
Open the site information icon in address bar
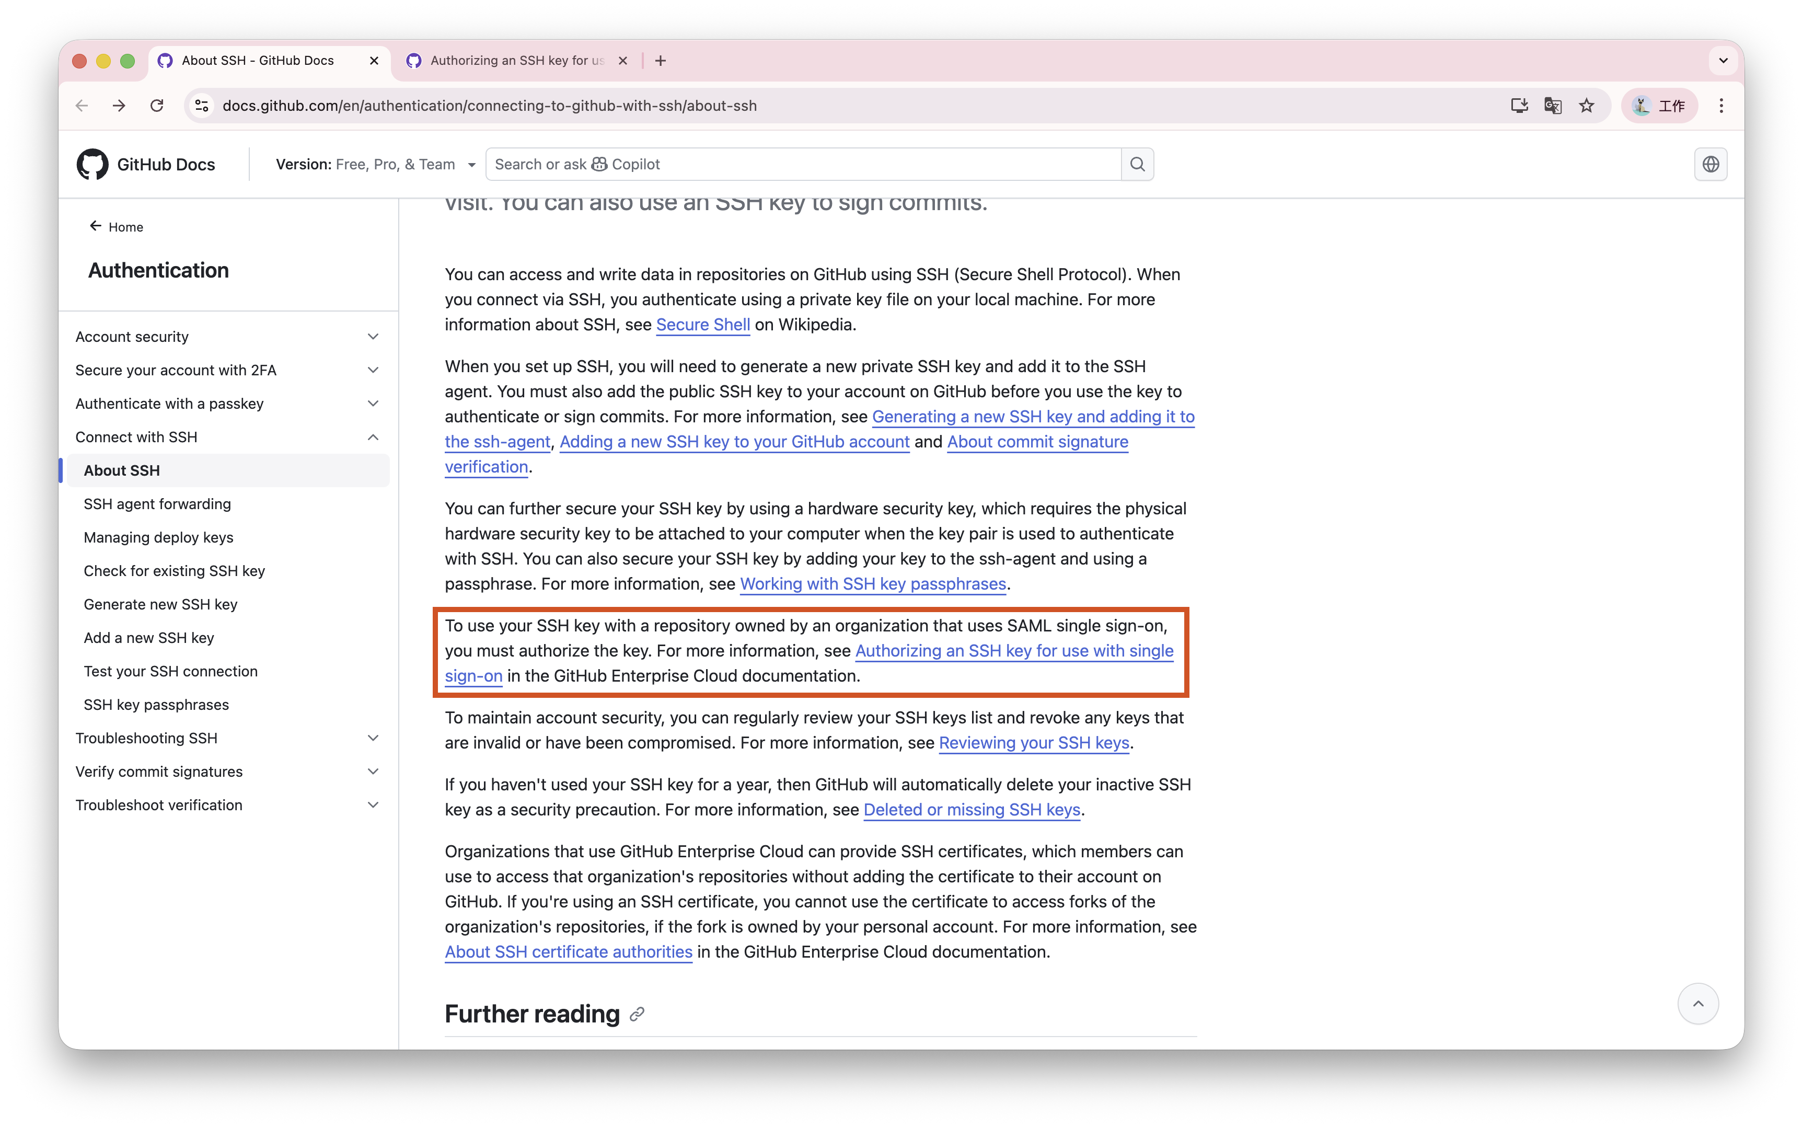[202, 106]
